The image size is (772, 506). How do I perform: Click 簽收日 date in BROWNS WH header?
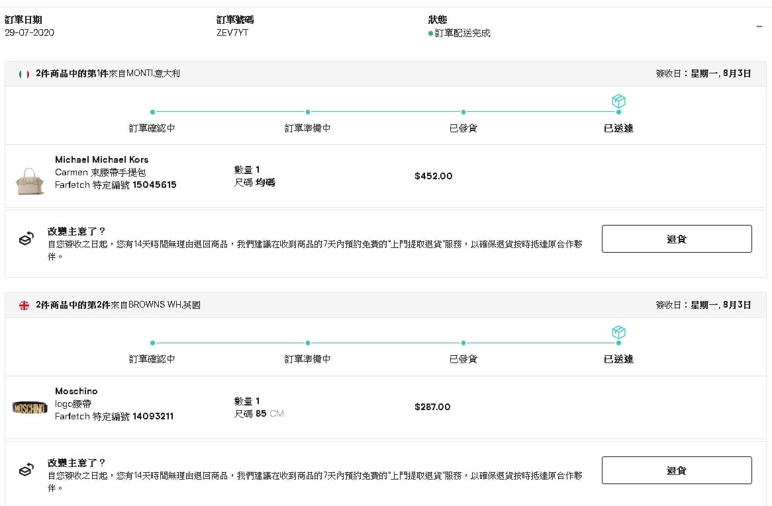pos(703,305)
